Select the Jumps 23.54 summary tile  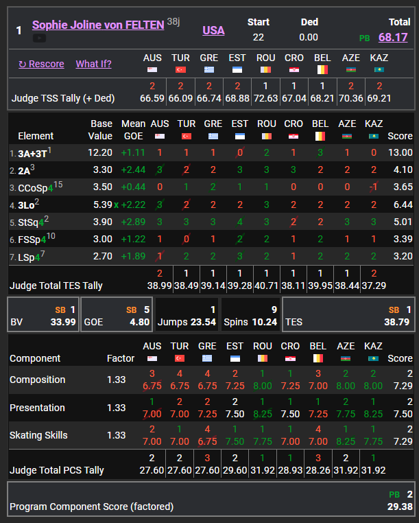coord(187,314)
